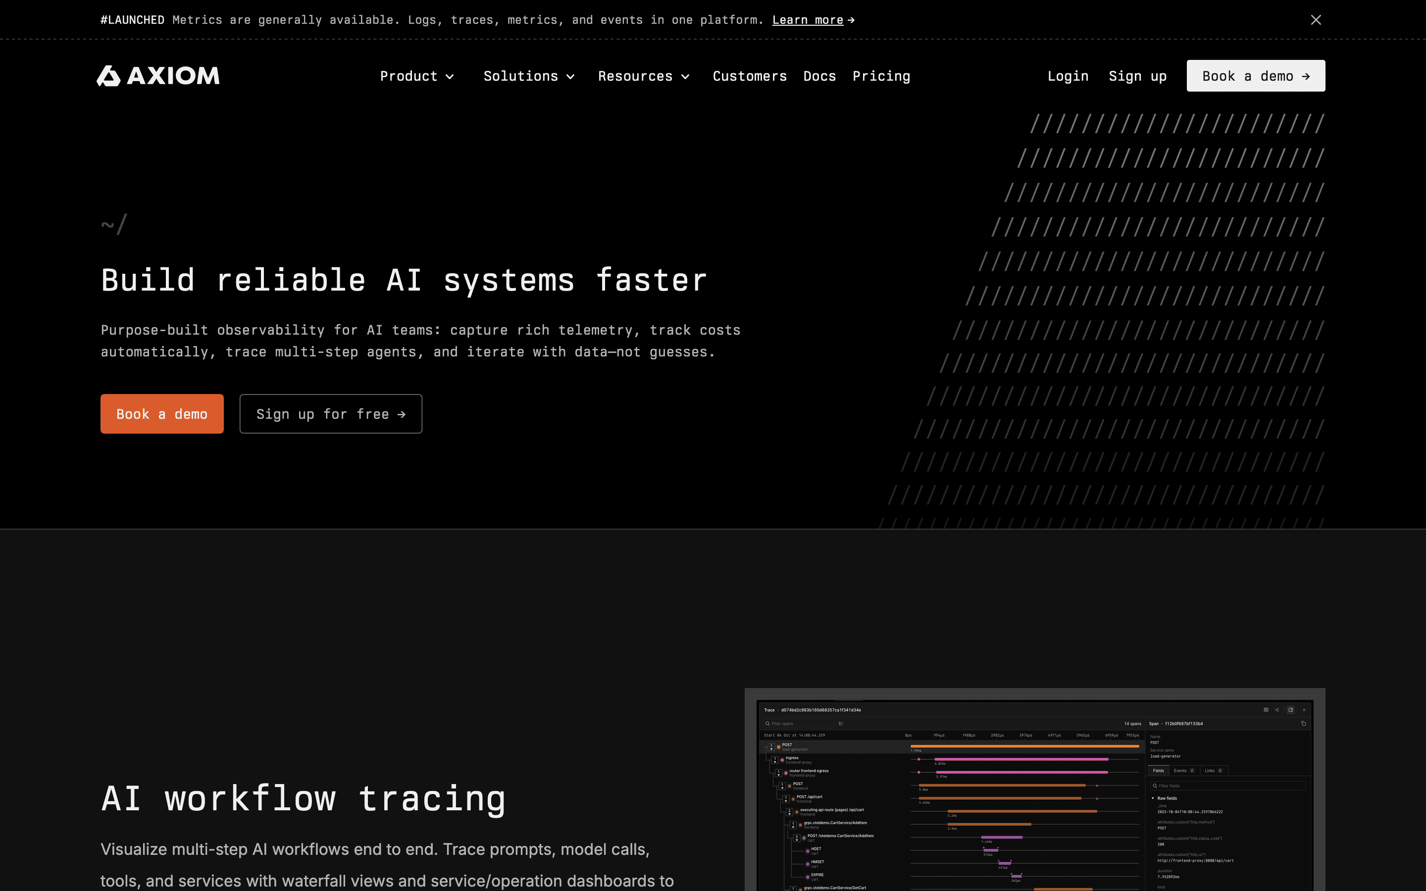Expand the Solutions menu
Viewport: 1426px width, 891px height.
click(x=529, y=76)
